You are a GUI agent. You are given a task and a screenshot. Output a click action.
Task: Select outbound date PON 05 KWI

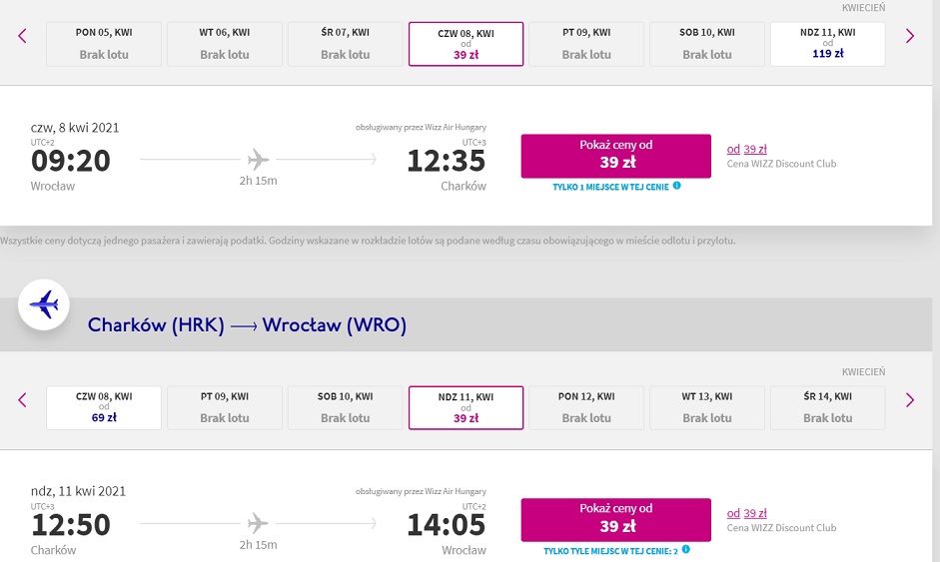[104, 44]
